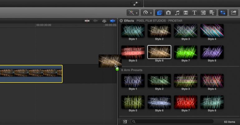Select the yellow-outlined timeline video clip
Image resolution: width=240 pixels, height=125 pixels.
(x=31, y=74)
